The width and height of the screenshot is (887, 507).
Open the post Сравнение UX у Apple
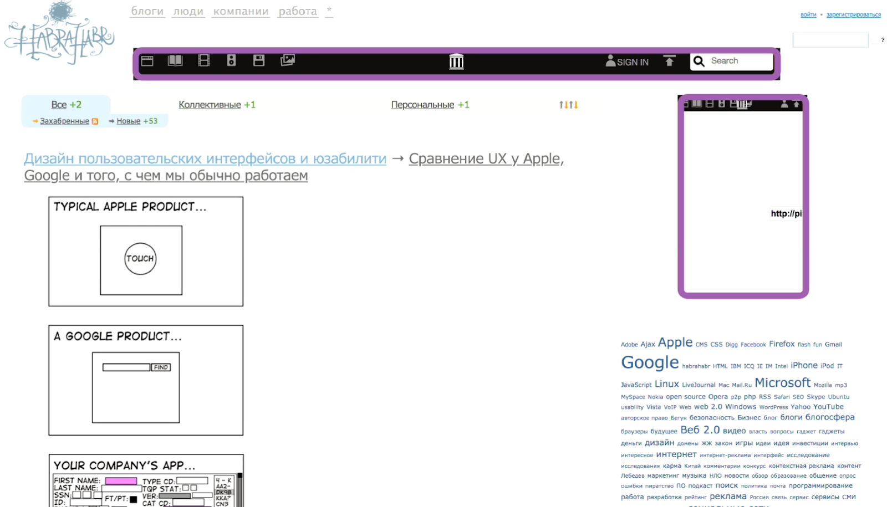click(294, 167)
